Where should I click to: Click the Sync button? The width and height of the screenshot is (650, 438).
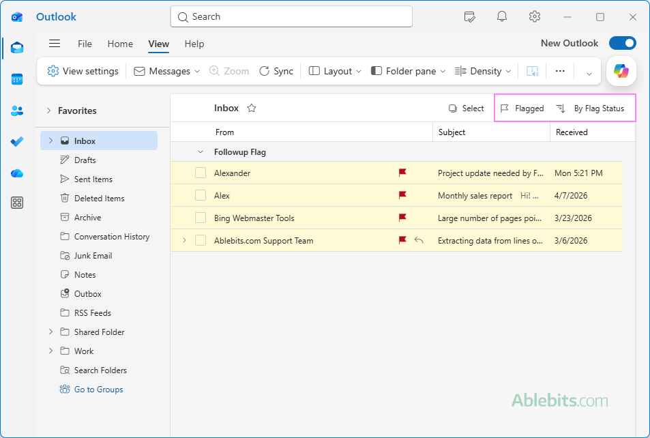pyautogui.click(x=276, y=72)
